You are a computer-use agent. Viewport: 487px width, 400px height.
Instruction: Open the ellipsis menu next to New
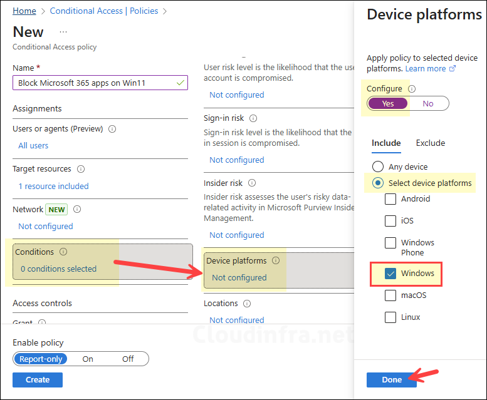click(x=63, y=32)
